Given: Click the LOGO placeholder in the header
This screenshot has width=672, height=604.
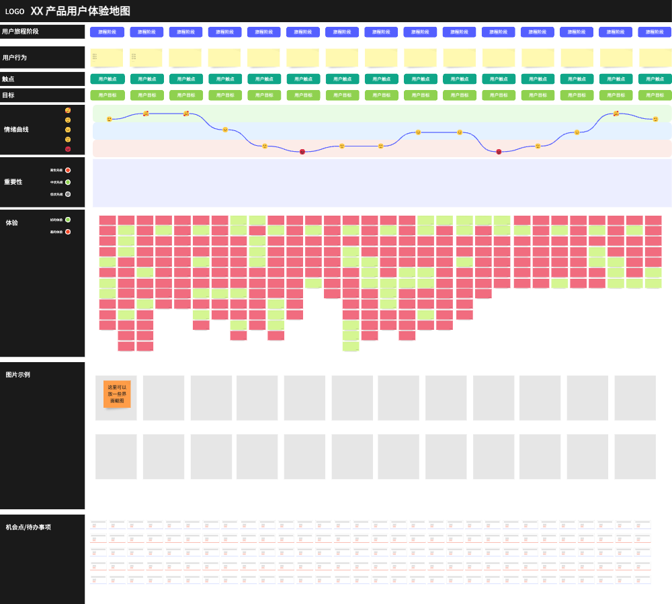Looking at the screenshot, I should pyautogui.click(x=15, y=11).
